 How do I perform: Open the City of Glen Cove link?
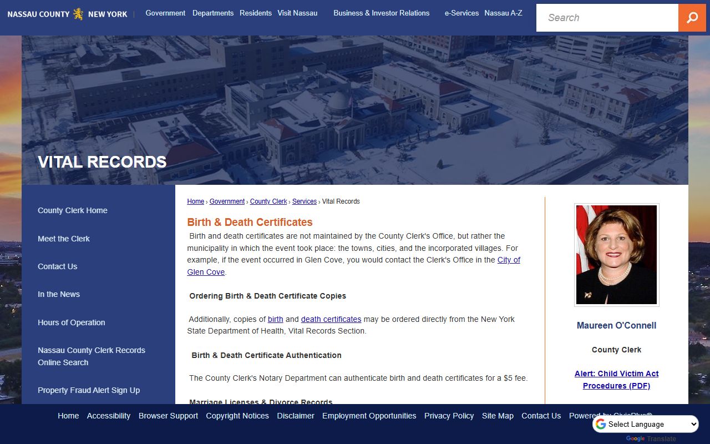508,260
